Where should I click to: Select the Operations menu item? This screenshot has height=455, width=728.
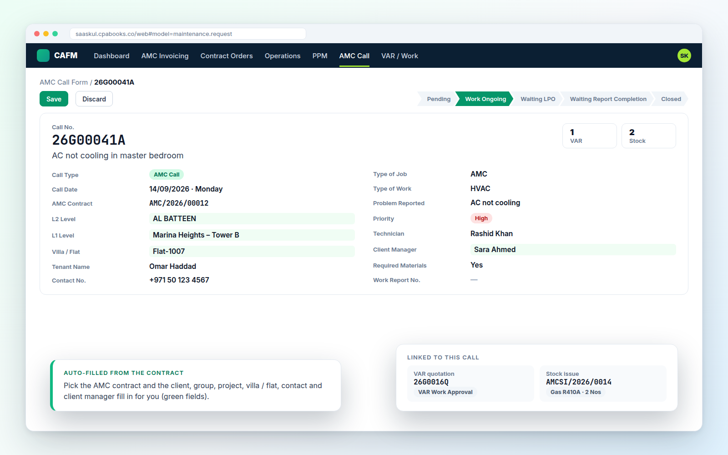point(283,56)
